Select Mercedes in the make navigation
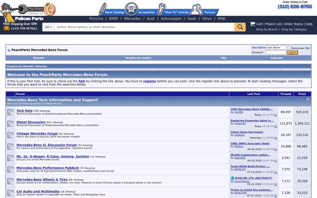317x198 pixels. click(x=133, y=18)
